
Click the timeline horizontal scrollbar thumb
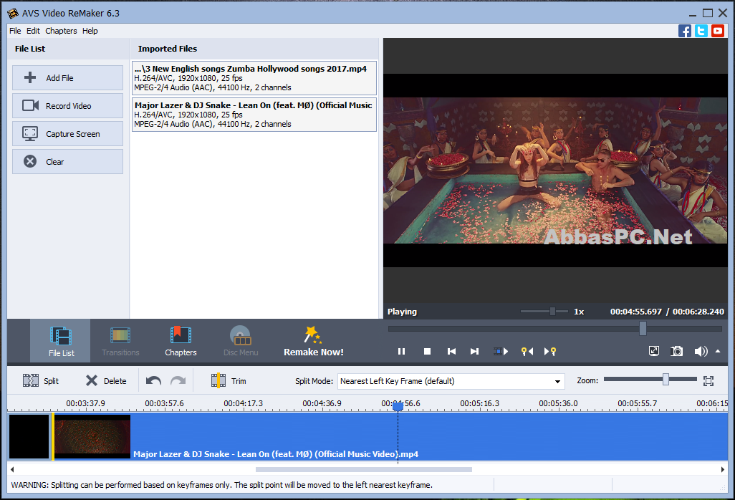coord(364,469)
